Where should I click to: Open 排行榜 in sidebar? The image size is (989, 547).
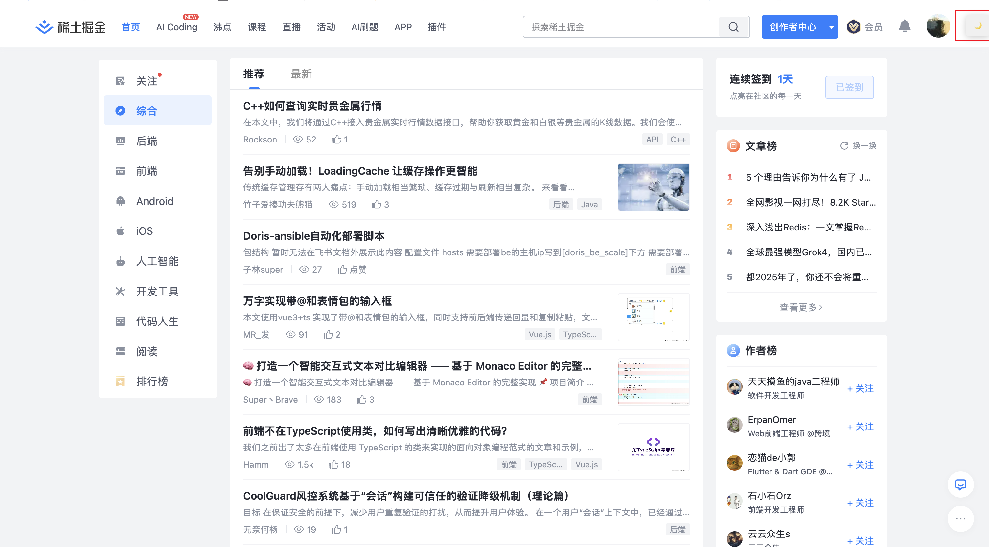click(157, 381)
